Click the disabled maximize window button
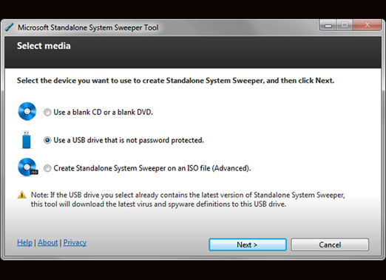 coord(345,25)
